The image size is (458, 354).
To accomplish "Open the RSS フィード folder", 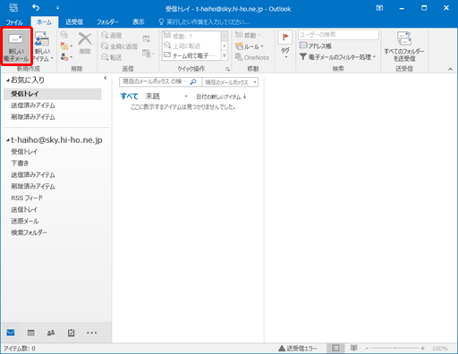I will [x=27, y=198].
